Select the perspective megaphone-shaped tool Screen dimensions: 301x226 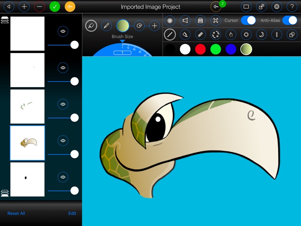[x=185, y=20]
